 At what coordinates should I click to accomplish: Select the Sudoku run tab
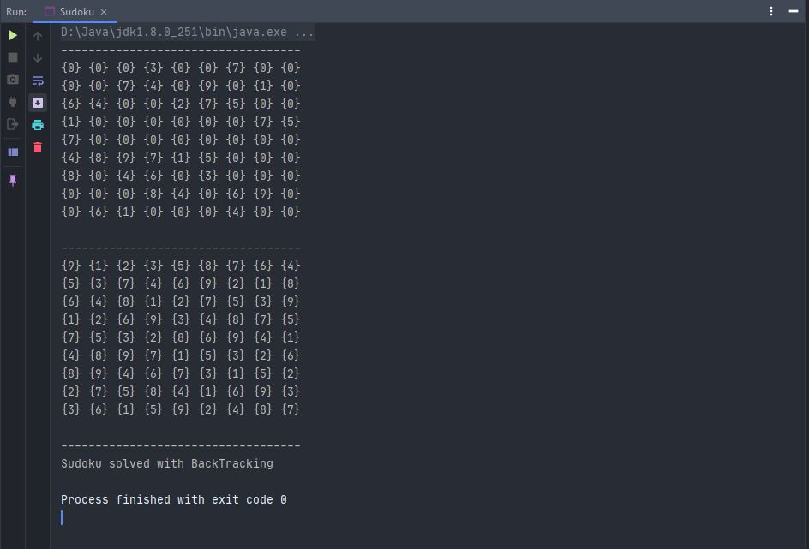pos(75,11)
